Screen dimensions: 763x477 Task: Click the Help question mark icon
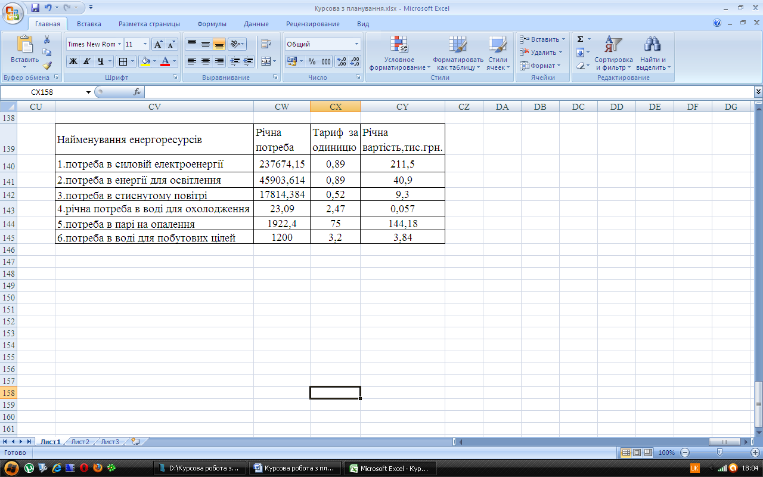click(x=717, y=23)
